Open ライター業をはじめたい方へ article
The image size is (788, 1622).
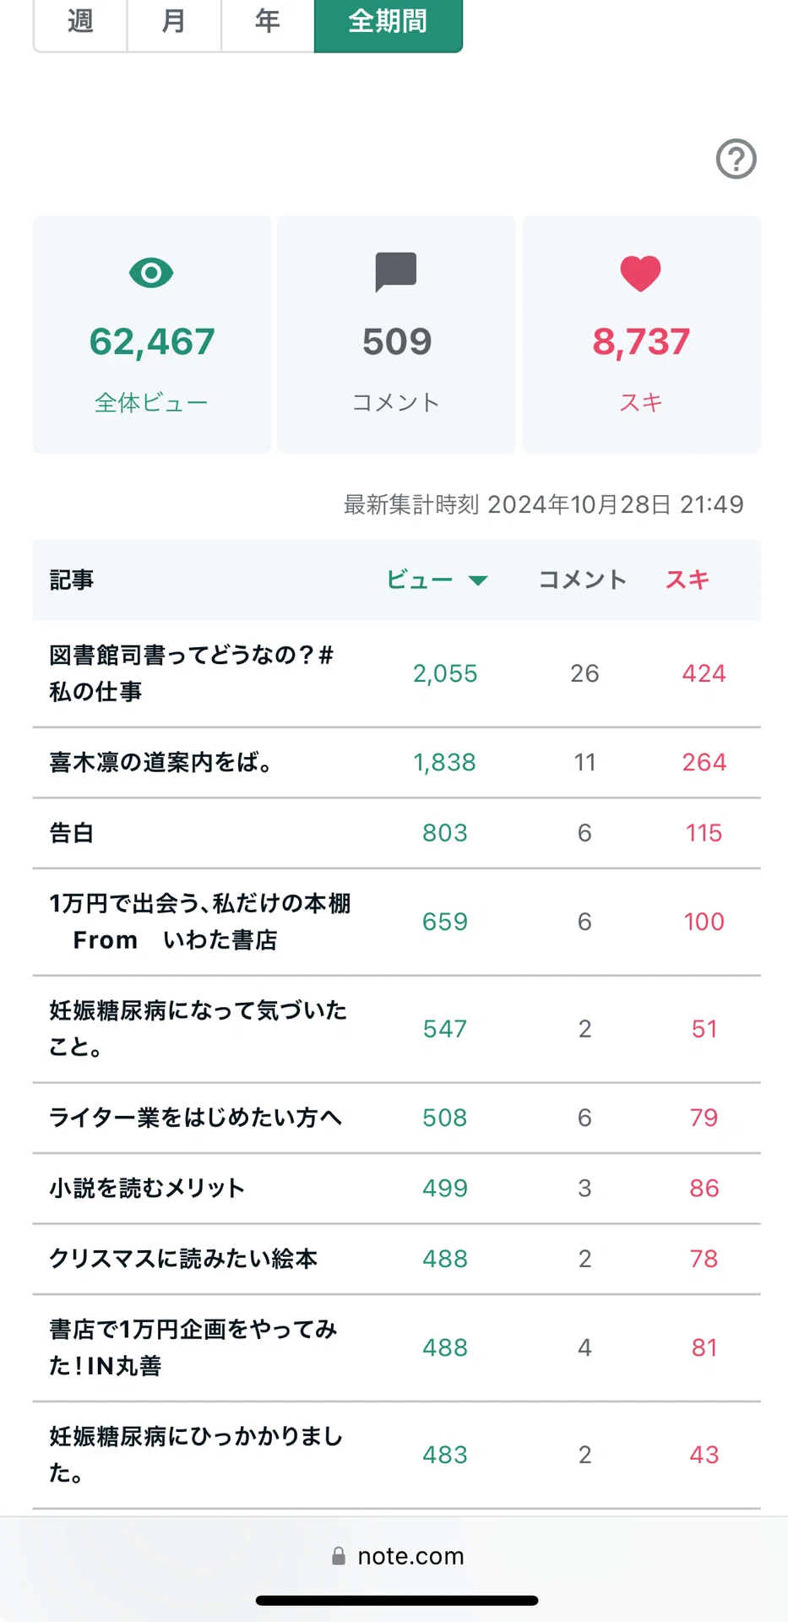196,1118
